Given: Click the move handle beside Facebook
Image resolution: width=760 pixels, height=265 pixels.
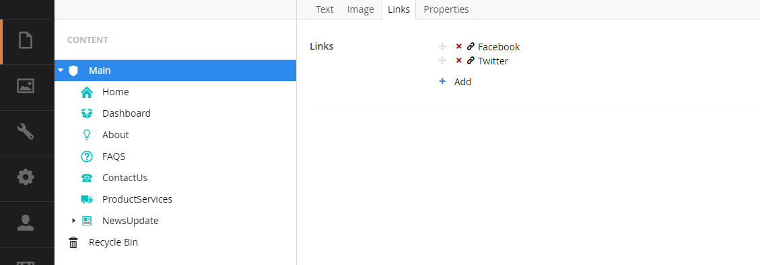Looking at the screenshot, I should (442, 46).
